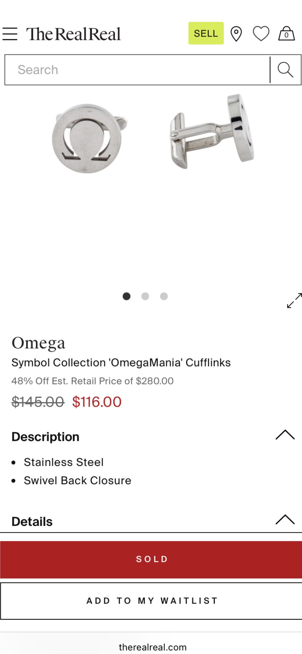View the front-facing Omega cufflink photo
302x654 pixels.
pos(87,138)
